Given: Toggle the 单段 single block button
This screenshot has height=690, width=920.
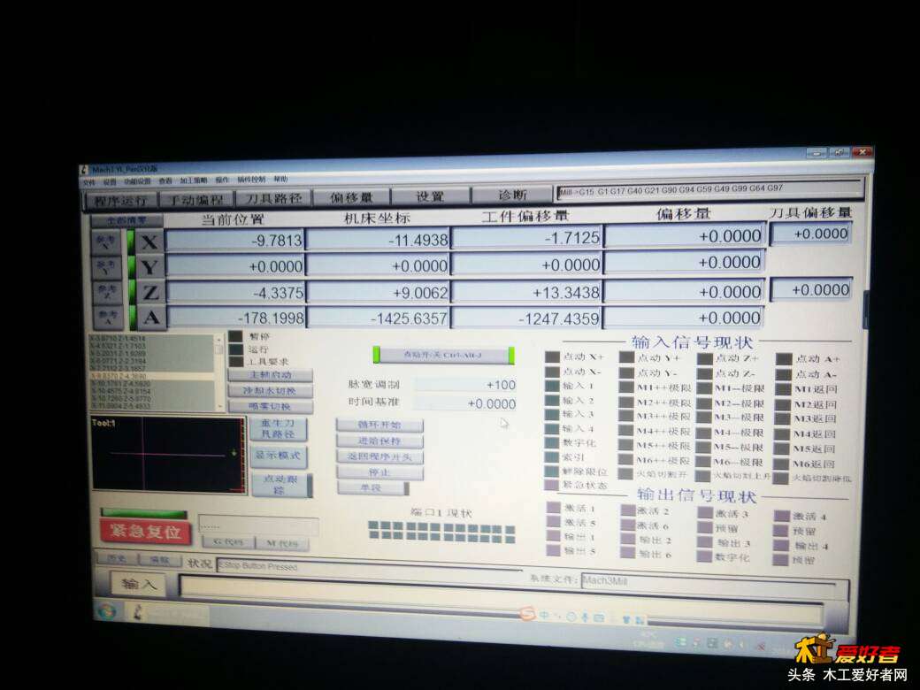Looking at the screenshot, I should (372, 488).
